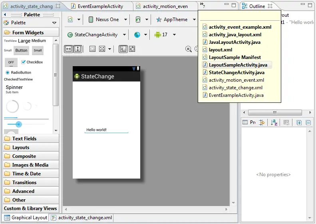This screenshot has height=224, width=316.
Task: Click the OFF toggle button widget
Action: [11, 62]
